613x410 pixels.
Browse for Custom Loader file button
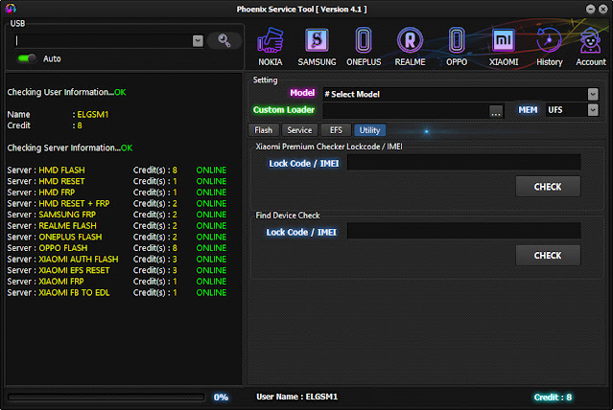[496, 111]
